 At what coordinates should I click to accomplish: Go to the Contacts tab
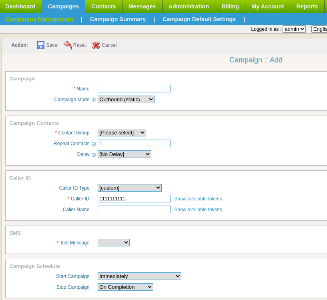tap(104, 6)
